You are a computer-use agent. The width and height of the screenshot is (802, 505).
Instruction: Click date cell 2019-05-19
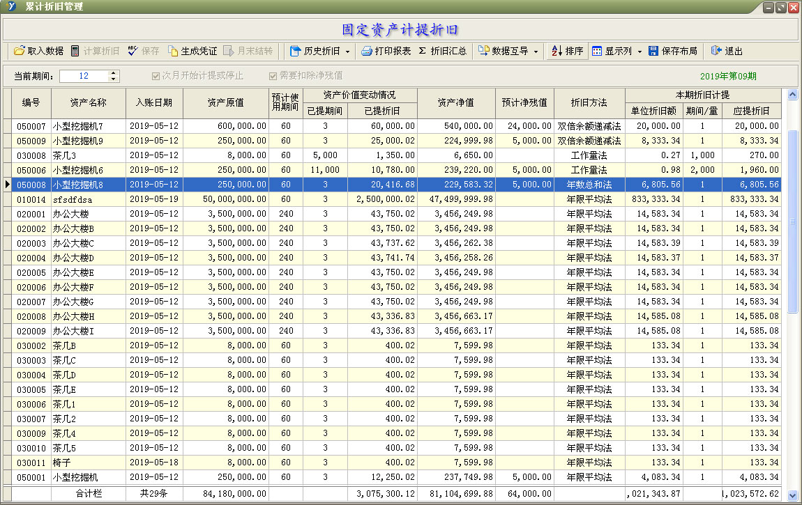[154, 199]
